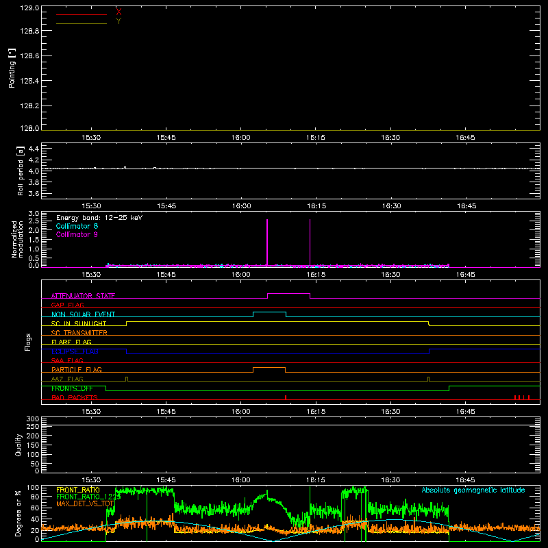Click the 128.4 tick on the Pointing axis

coord(29,81)
